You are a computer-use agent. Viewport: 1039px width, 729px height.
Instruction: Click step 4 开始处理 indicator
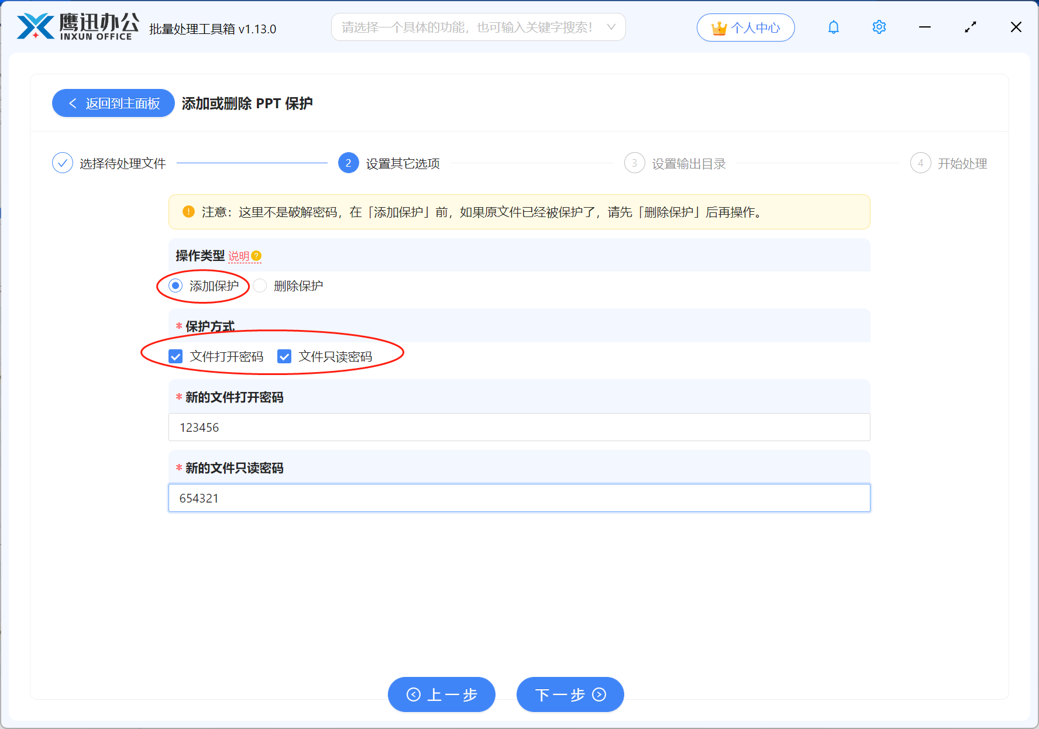(920, 163)
